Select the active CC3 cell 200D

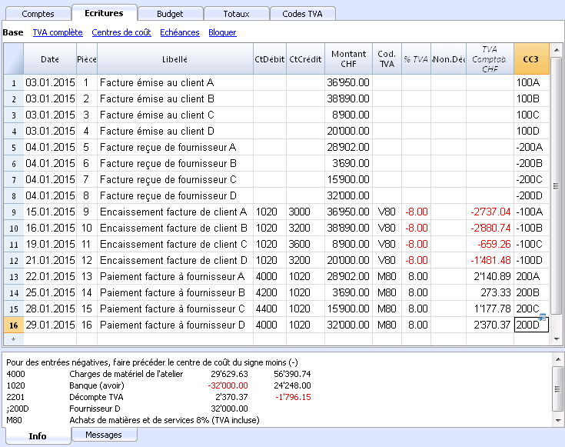pos(531,325)
